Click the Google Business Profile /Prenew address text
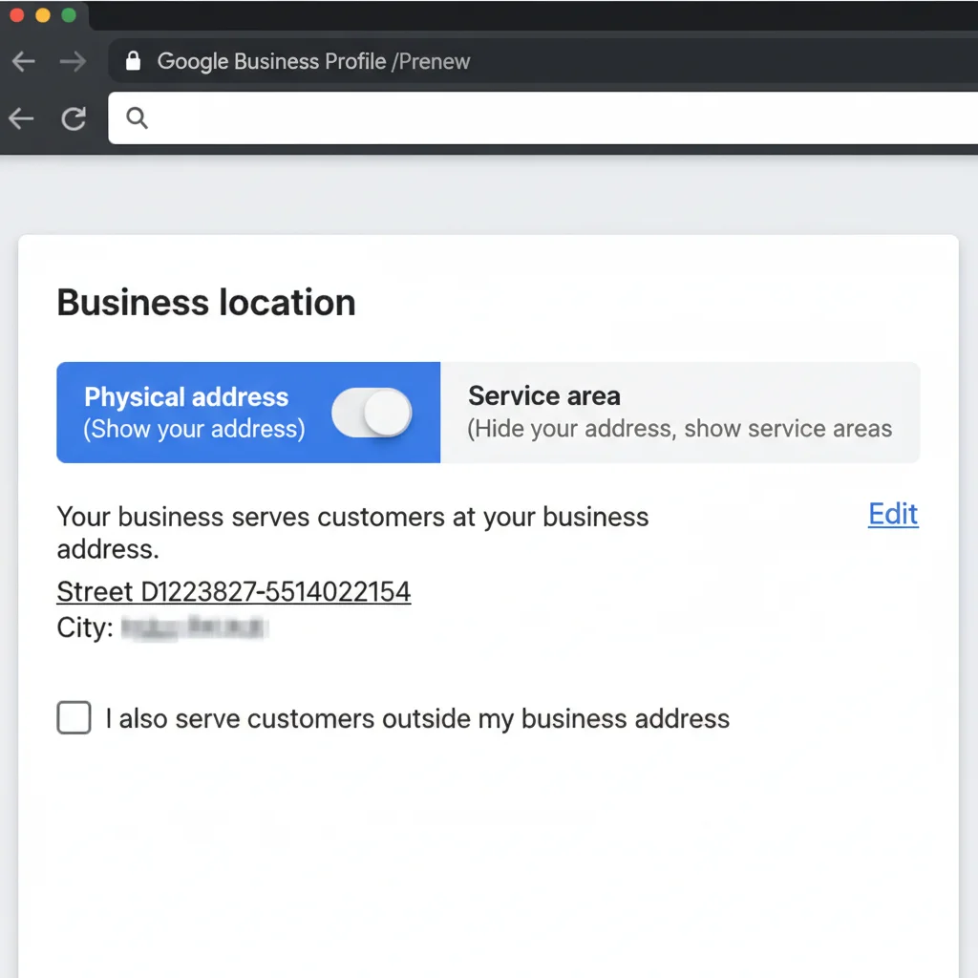Screen dimensions: 978x978 313,61
